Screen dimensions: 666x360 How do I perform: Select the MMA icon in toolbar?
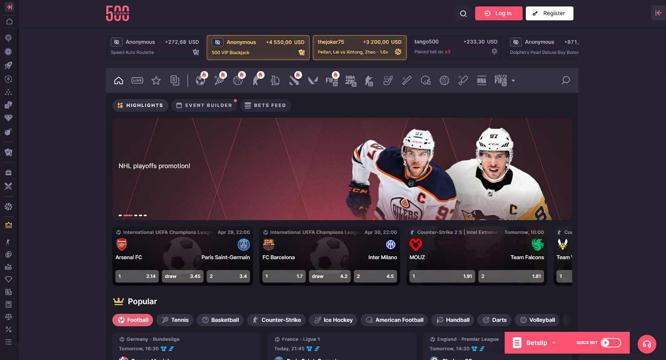coord(482,81)
